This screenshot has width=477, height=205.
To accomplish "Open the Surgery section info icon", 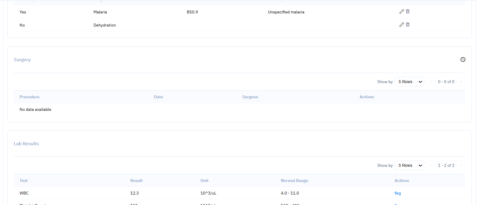I will tap(463, 59).
